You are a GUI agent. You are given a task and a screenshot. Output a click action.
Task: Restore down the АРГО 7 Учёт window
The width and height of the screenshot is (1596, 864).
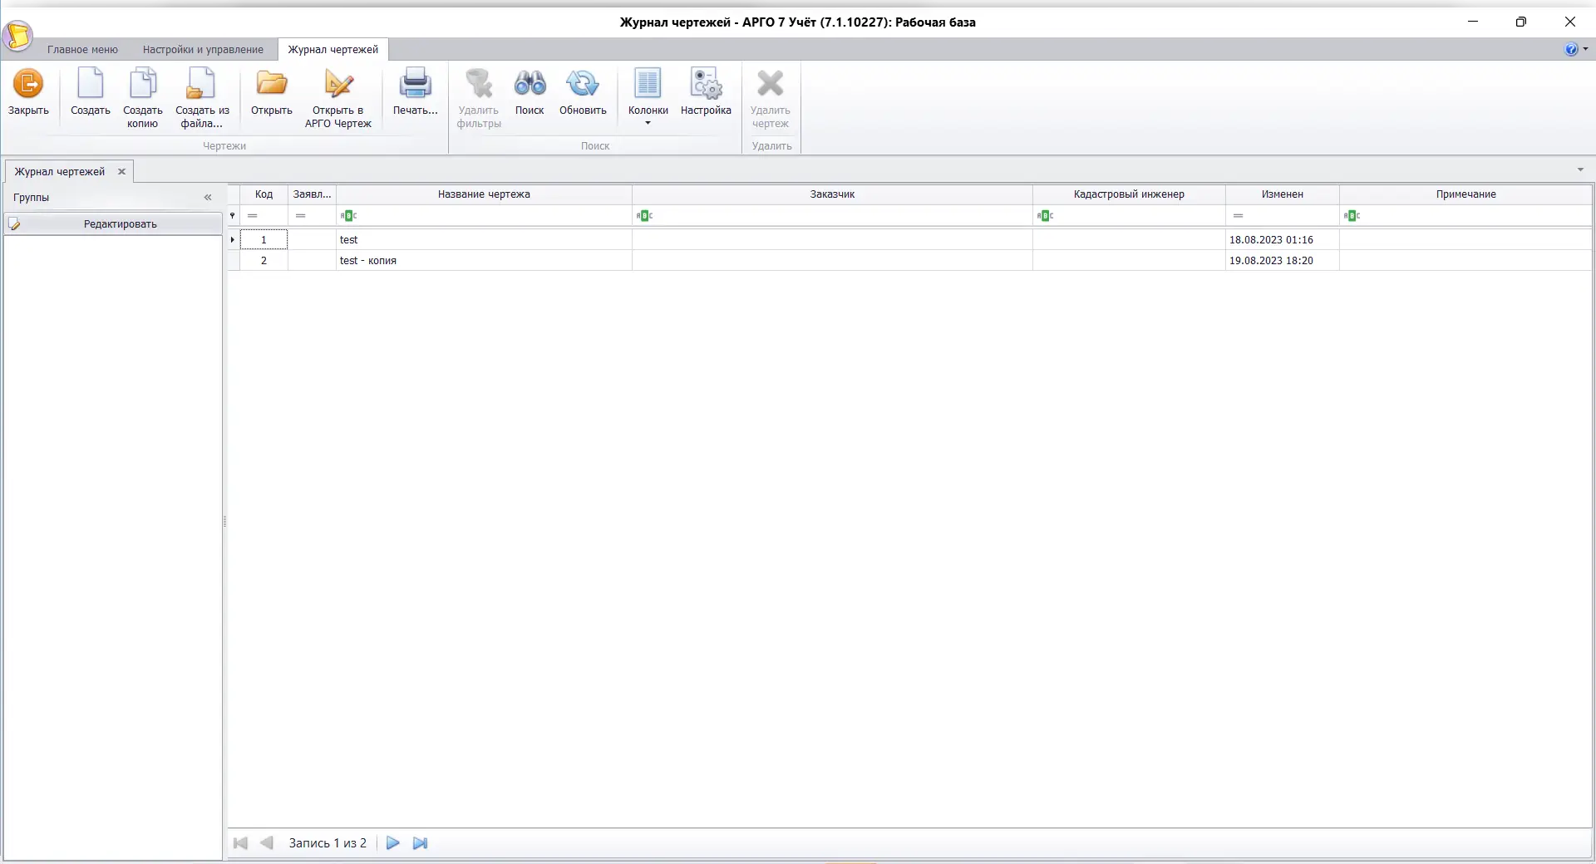(x=1521, y=22)
